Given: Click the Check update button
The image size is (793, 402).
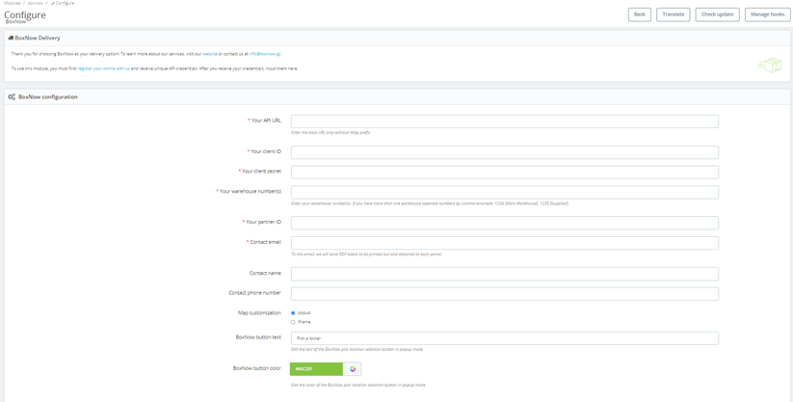Looking at the screenshot, I should click(717, 14).
